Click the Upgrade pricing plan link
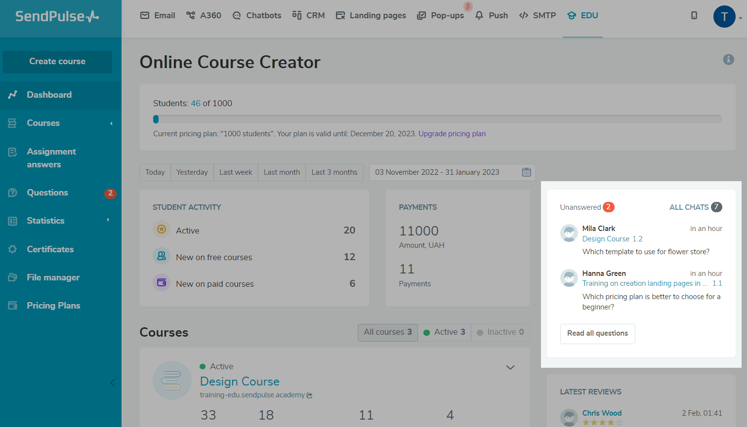Screen dimensions: 747x427 tap(452, 134)
